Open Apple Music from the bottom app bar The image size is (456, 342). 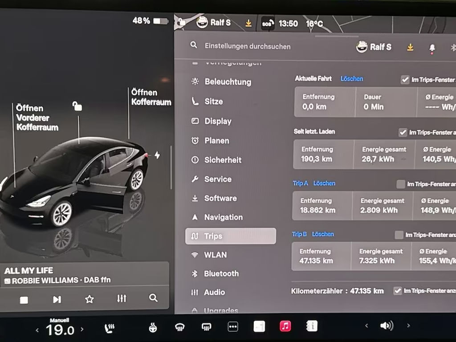[285, 326]
